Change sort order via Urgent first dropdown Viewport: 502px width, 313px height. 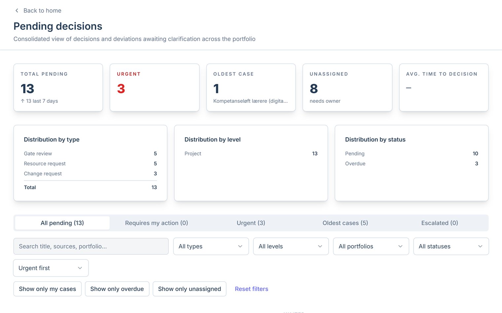coord(51,268)
